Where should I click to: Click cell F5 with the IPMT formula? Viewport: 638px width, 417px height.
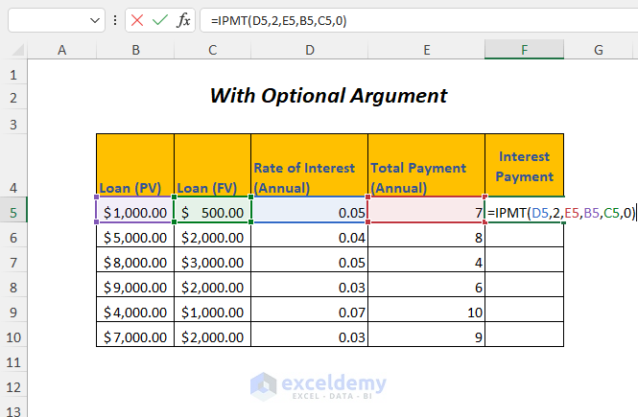coord(524,210)
